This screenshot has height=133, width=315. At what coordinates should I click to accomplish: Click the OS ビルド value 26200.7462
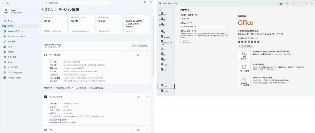68,113
